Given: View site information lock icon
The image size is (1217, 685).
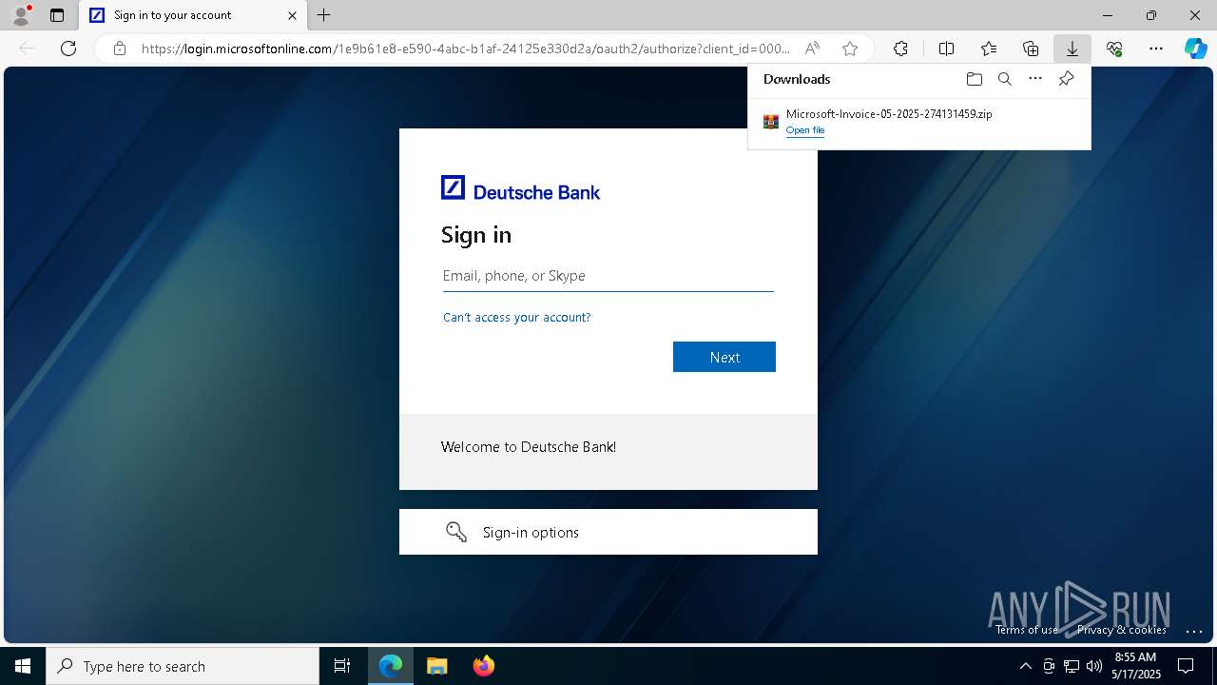Looking at the screenshot, I should [120, 49].
